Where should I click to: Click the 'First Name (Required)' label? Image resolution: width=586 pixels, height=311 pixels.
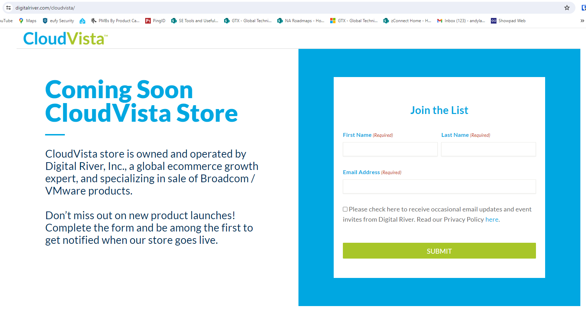pyautogui.click(x=368, y=135)
